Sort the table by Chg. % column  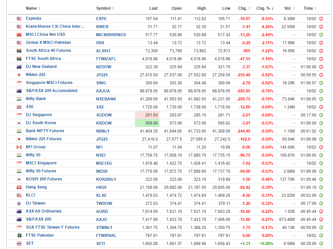265,8
